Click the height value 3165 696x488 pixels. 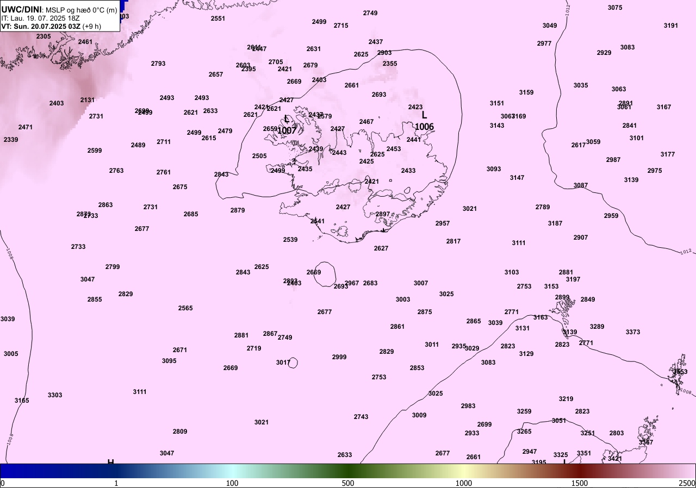(x=22, y=401)
